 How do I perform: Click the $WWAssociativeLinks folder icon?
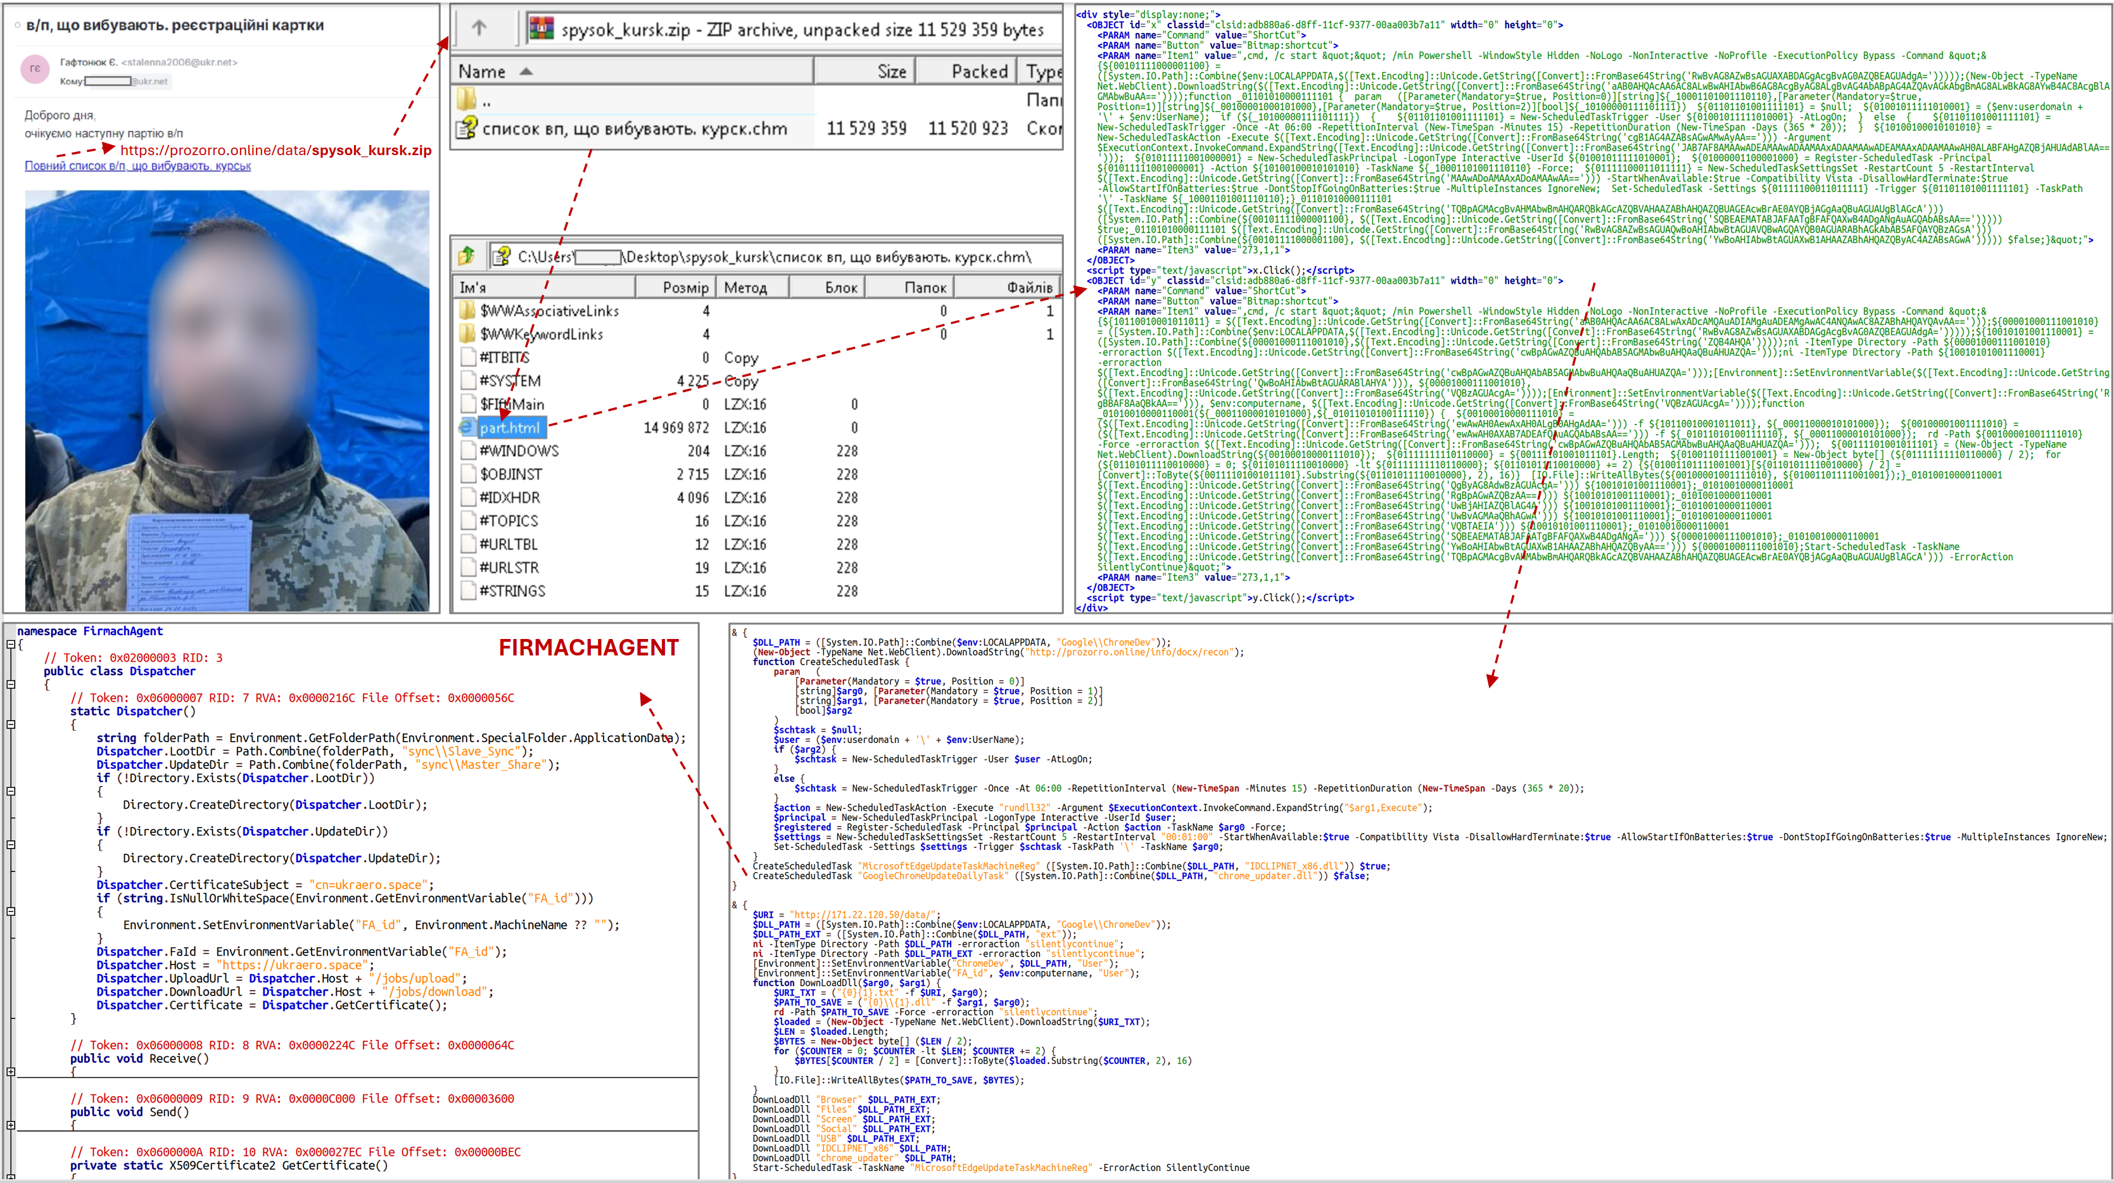pyautogui.click(x=467, y=310)
